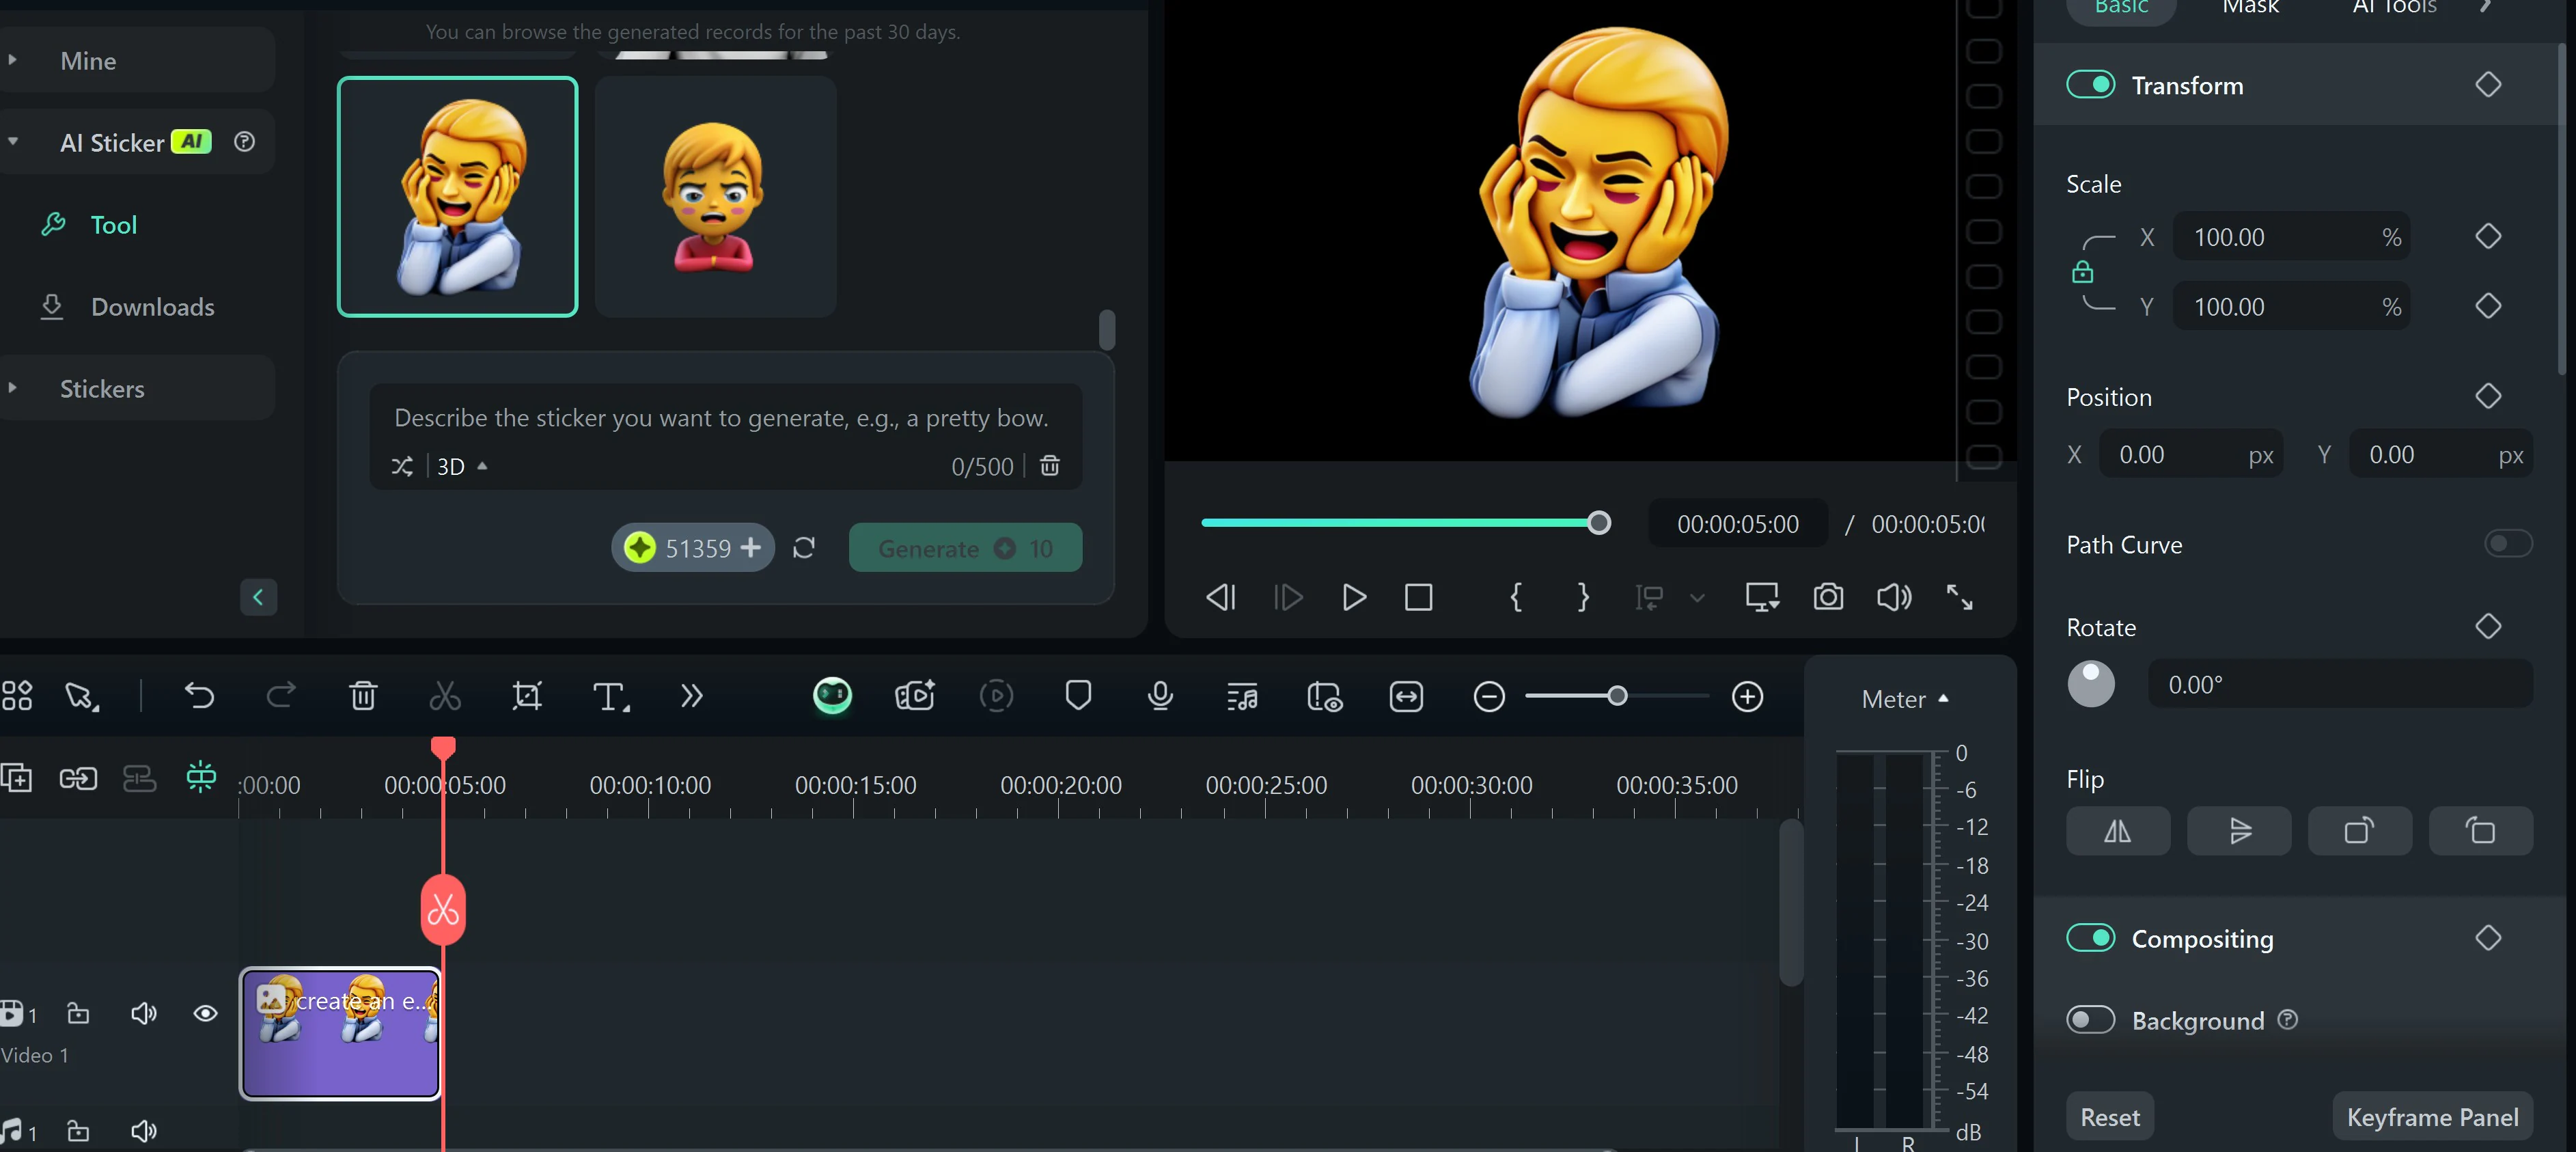2576x1152 pixels.
Task: Open the AI assistant robot icon
Action: click(832, 696)
